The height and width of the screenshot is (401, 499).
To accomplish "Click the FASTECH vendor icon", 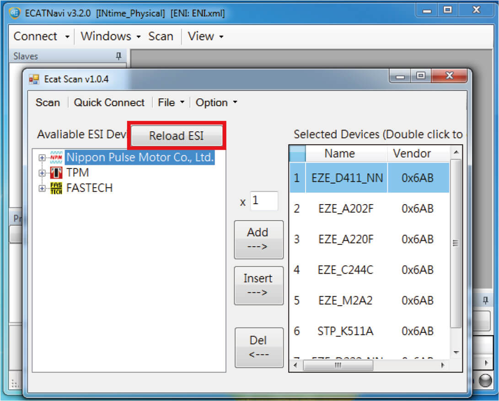I will coord(56,188).
